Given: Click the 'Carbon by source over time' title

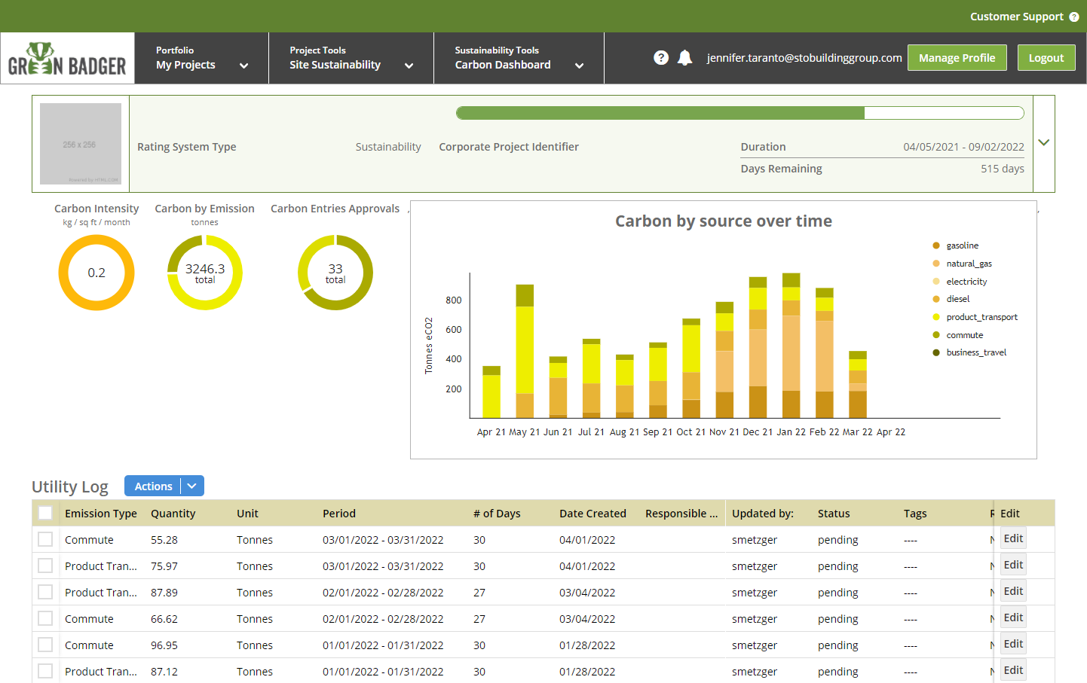Looking at the screenshot, I should (x=724, y=221).
